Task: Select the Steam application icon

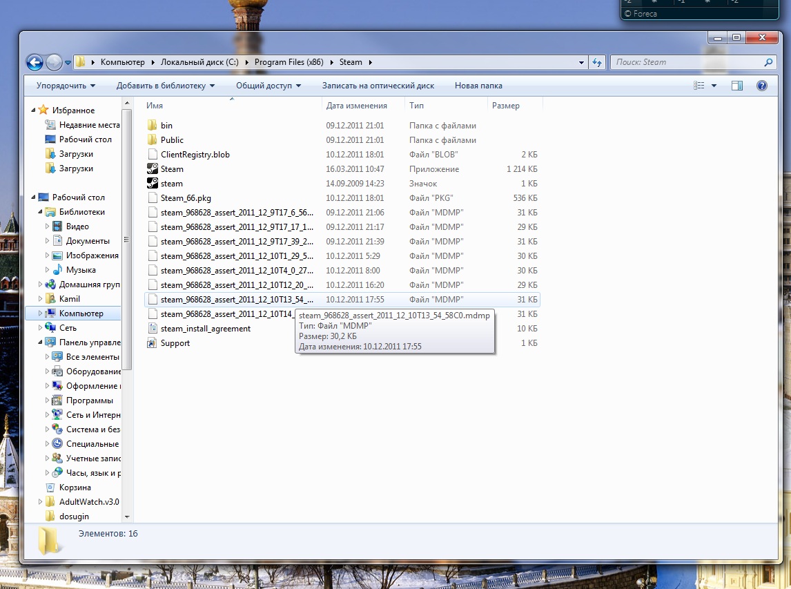Action: click(x=153, y=169)
